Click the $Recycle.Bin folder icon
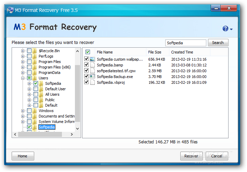The width and height of the screenshot is (247, 172). [x=35, y=51]
